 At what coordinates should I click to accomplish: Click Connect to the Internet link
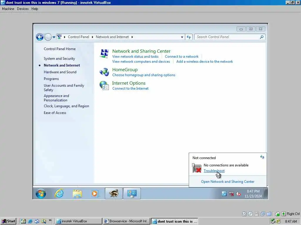pos(130,88)
